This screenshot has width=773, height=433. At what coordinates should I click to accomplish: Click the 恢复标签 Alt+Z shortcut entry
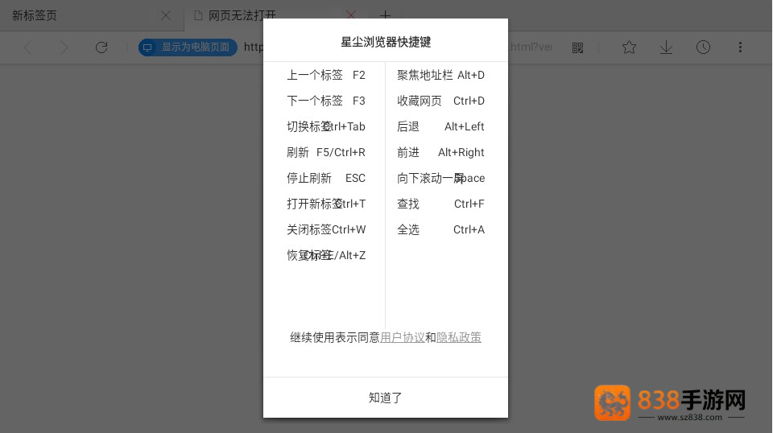pyautogui.click(x=326, y=255)
